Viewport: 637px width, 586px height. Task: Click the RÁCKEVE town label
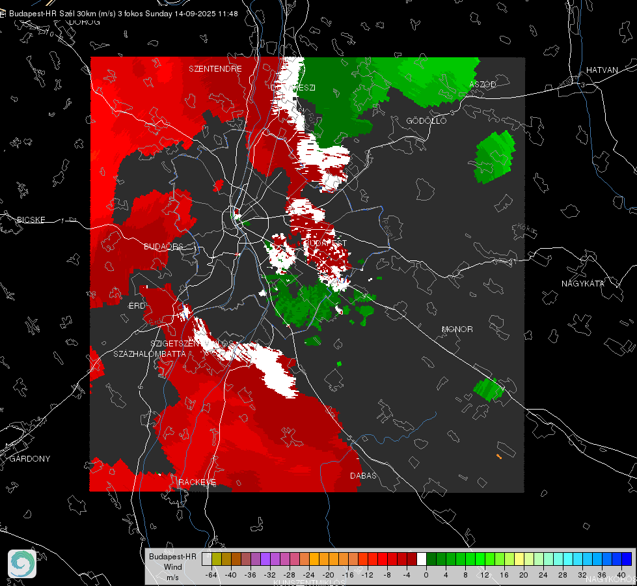[197, 482]
